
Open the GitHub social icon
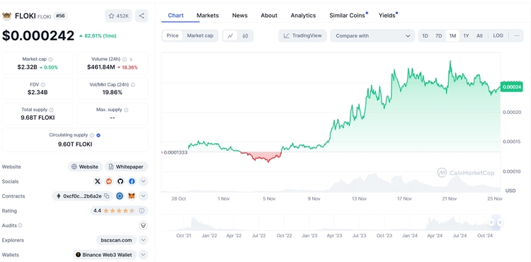pyautogui.click(x=120, y=181)
